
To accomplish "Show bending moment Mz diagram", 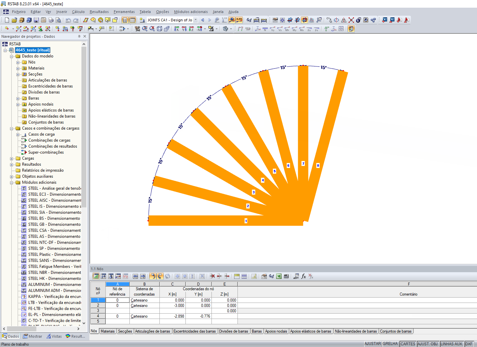I will pos(302,29).
